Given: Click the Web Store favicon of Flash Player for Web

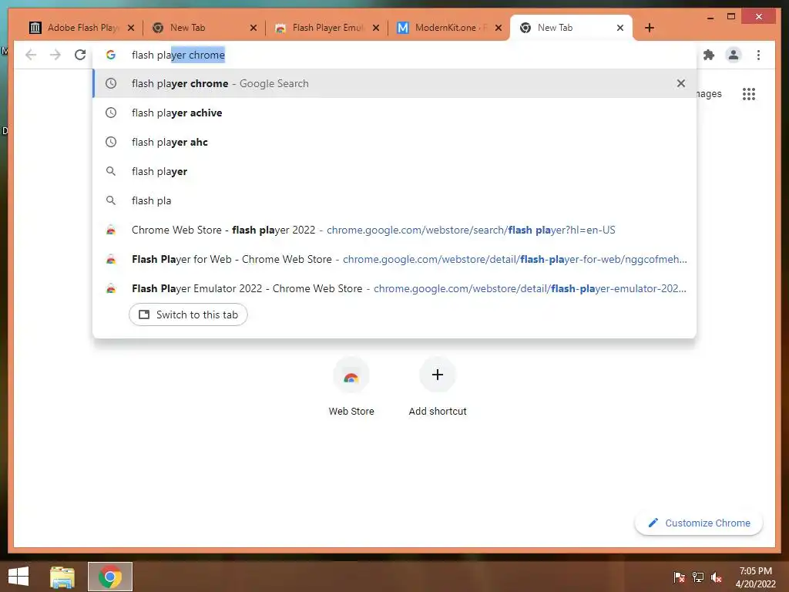Looking at the screenshot, I should tap(111, 260).
